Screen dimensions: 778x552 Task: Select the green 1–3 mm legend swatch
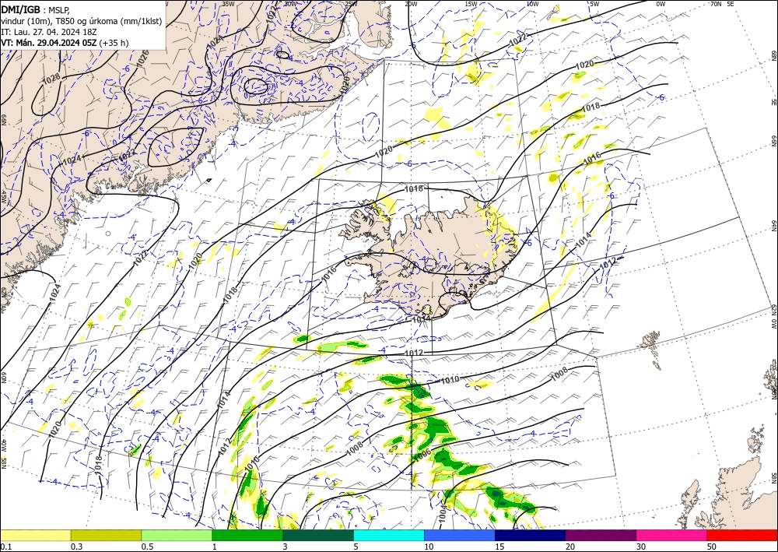(x=247, y=535)
